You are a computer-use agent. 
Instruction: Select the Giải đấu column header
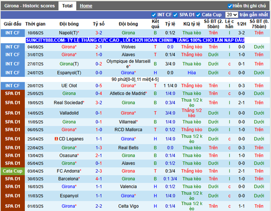coord(13,24)
